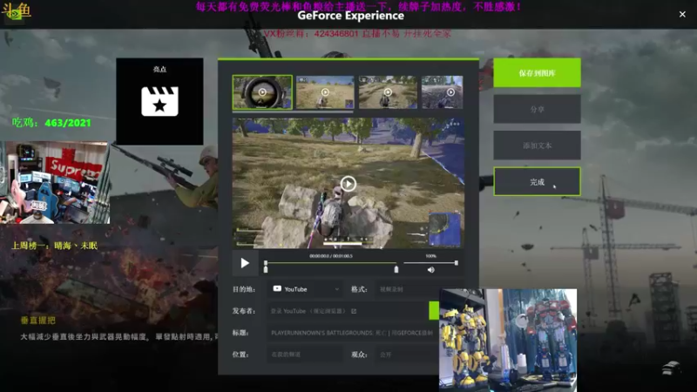This screenshot has height=392, width=697.
Task: Select the third highlight clip thumbnail
Action: (388, 92)
